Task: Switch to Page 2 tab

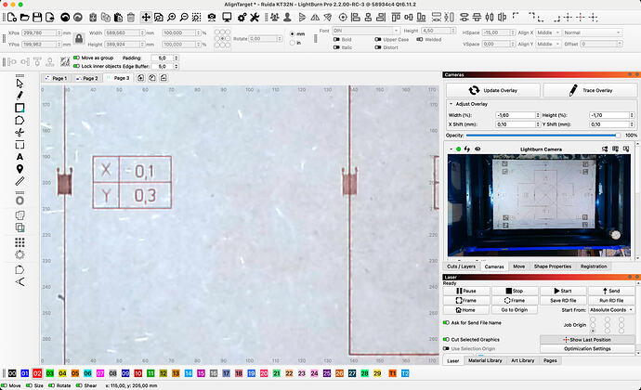Action: 86,78
